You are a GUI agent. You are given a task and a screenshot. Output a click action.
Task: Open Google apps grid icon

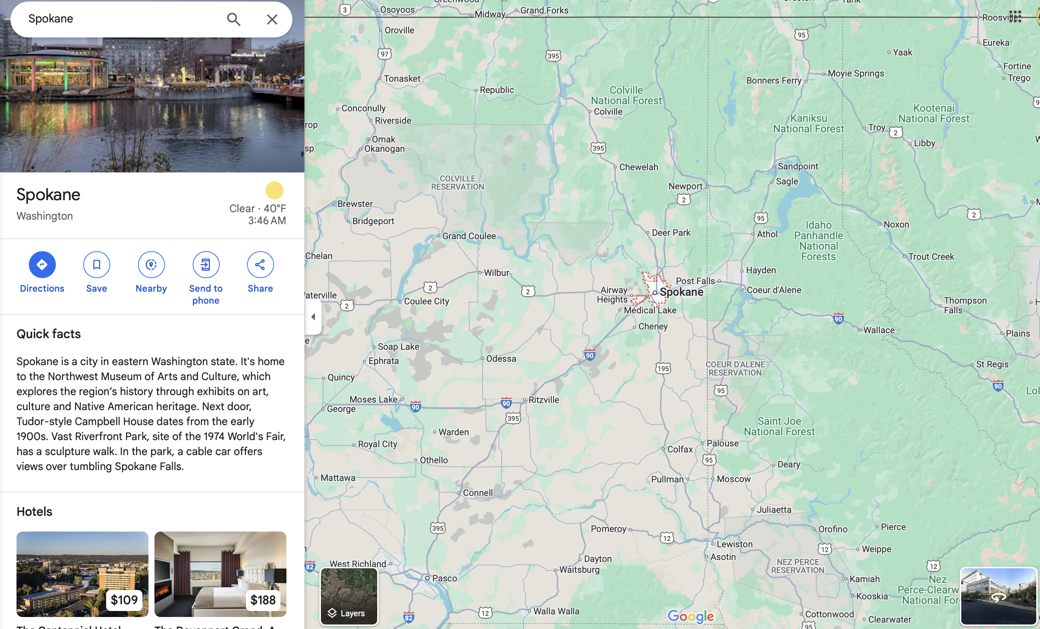[x=1015, y=17]
